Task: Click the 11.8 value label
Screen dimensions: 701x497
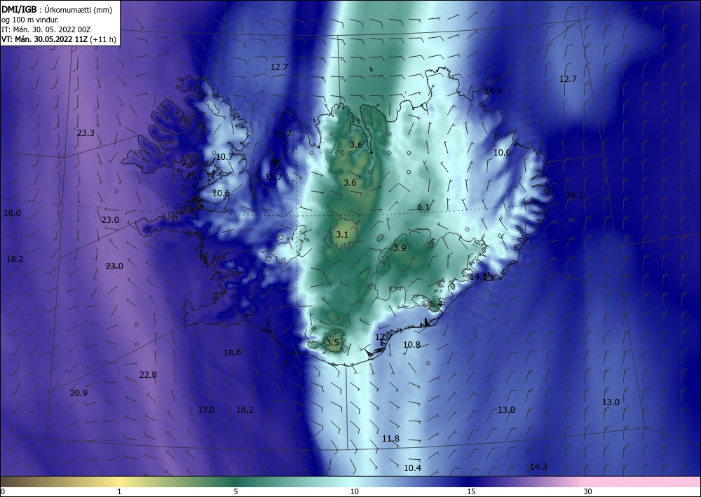Action: point(390,438)
